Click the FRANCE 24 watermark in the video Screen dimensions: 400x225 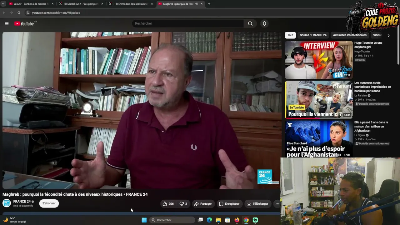265,177
